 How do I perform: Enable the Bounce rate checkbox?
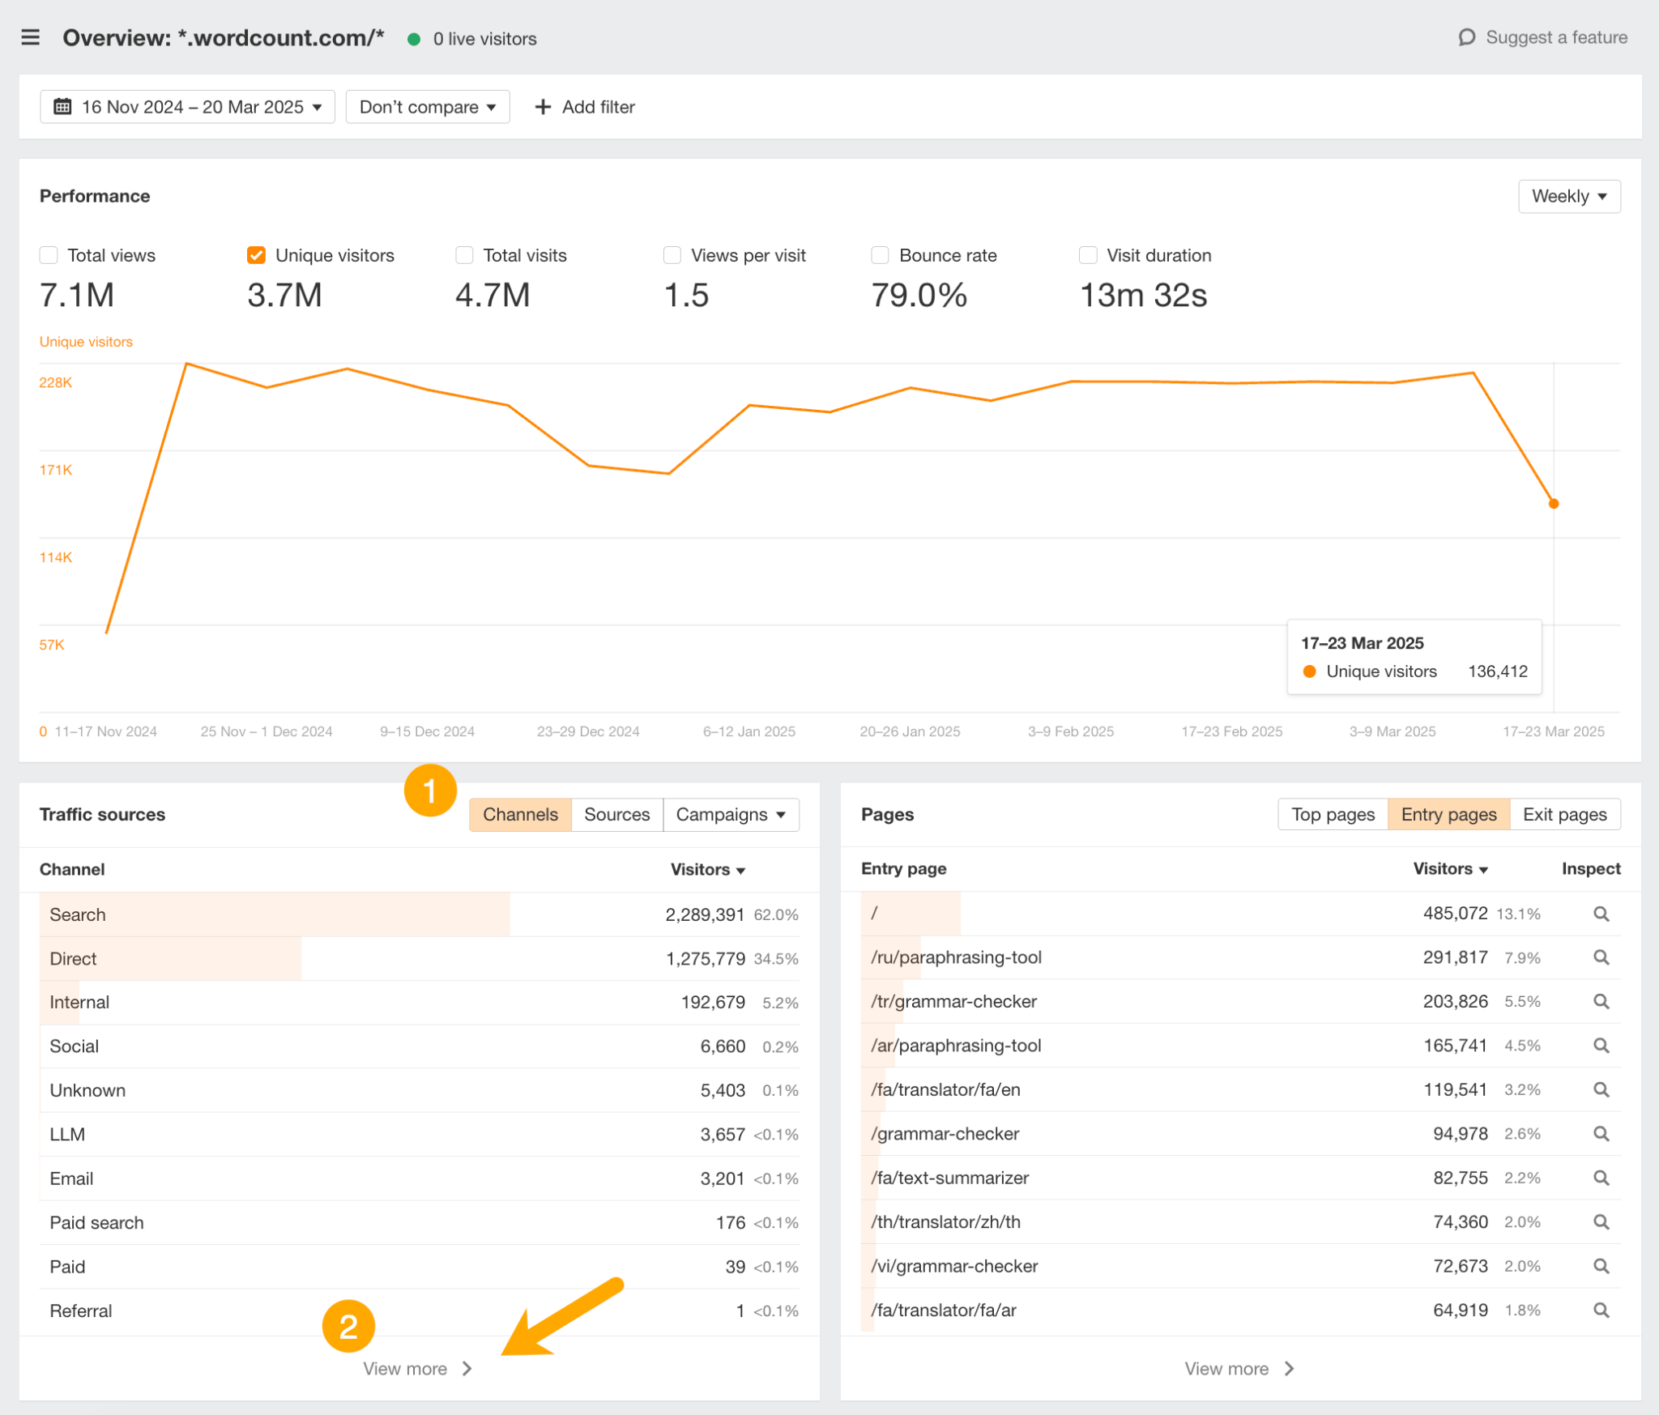click(x=880, y=254)
